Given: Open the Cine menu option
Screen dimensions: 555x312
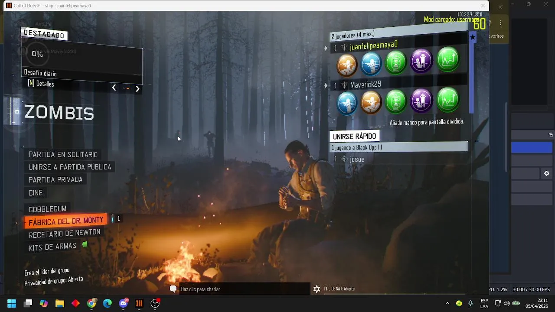Looking at the screenshot, I should [36, 193].
